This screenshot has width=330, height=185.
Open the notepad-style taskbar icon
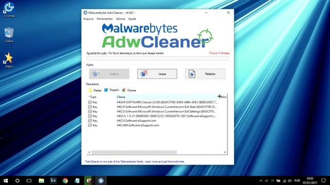point(77,180)
